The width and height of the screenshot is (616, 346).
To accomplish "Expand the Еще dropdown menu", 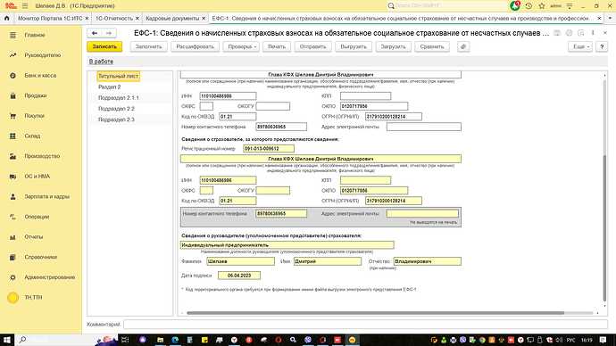I will point(580,46).
